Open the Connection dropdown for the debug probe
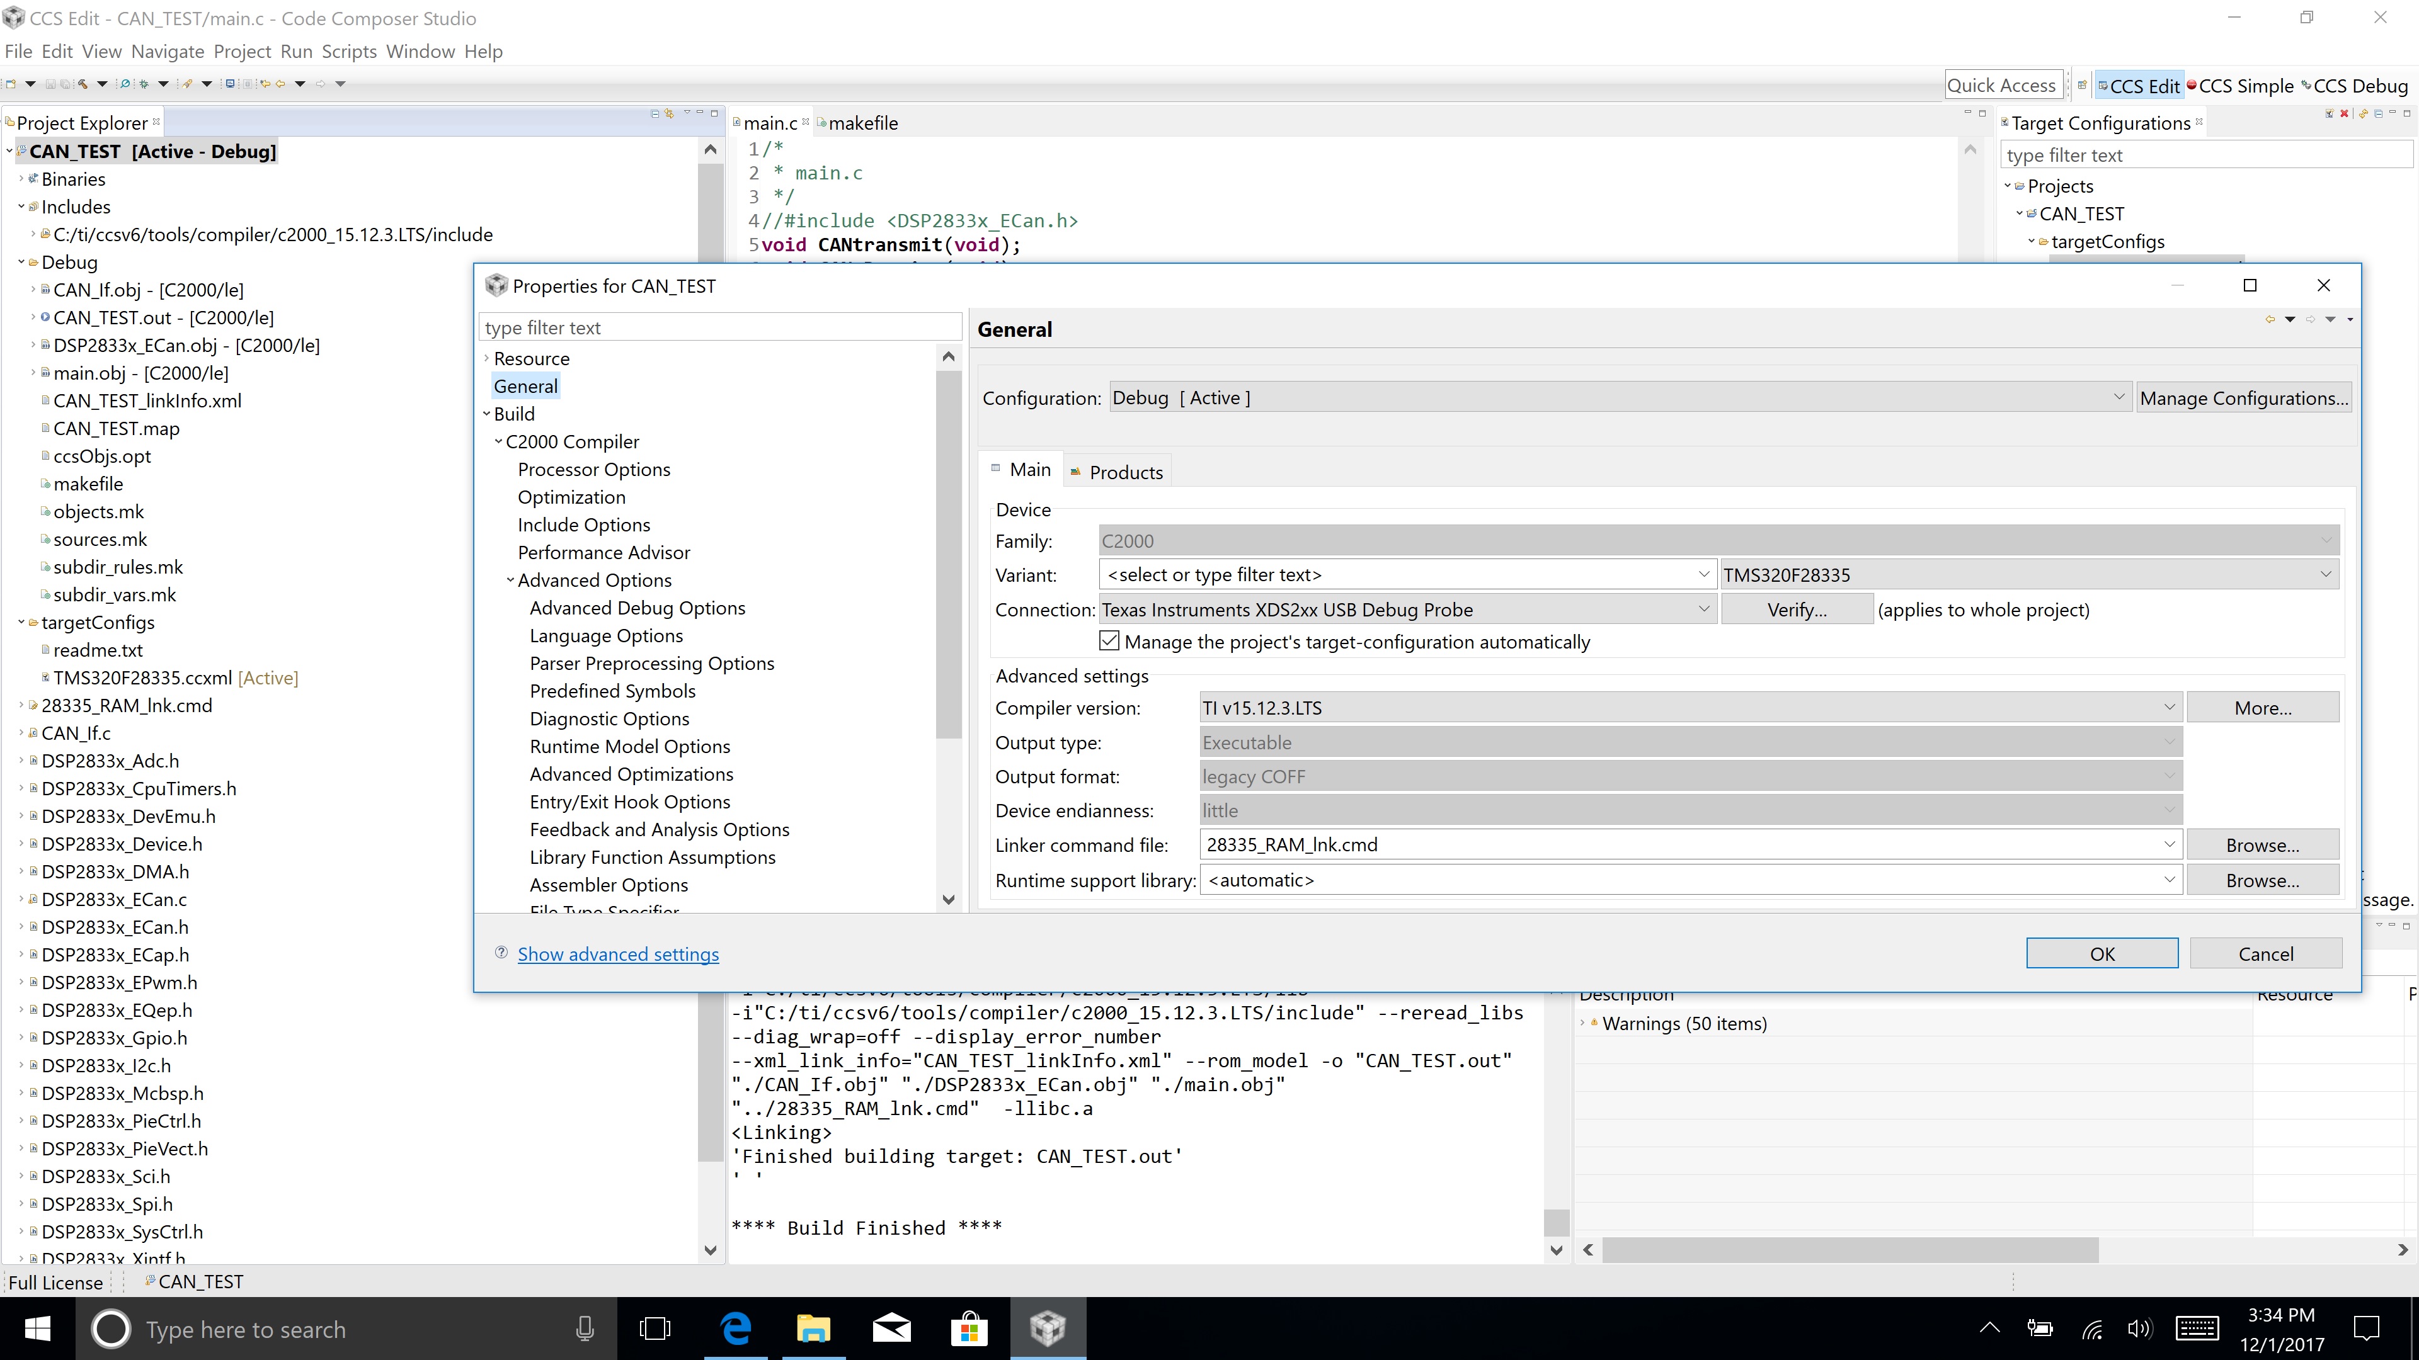The width and height of the screenshot is (2419, 1360). tap(1407, 609)
